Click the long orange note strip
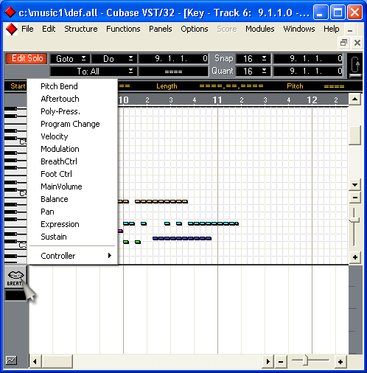Screen dimensions: 367x373 [x=161, y=201]
